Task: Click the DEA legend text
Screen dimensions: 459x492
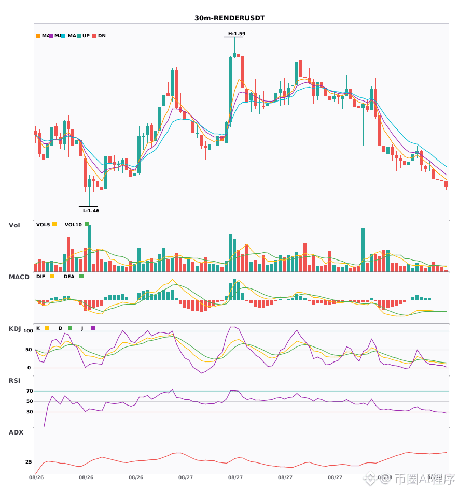Action: (x=69, y=277)
